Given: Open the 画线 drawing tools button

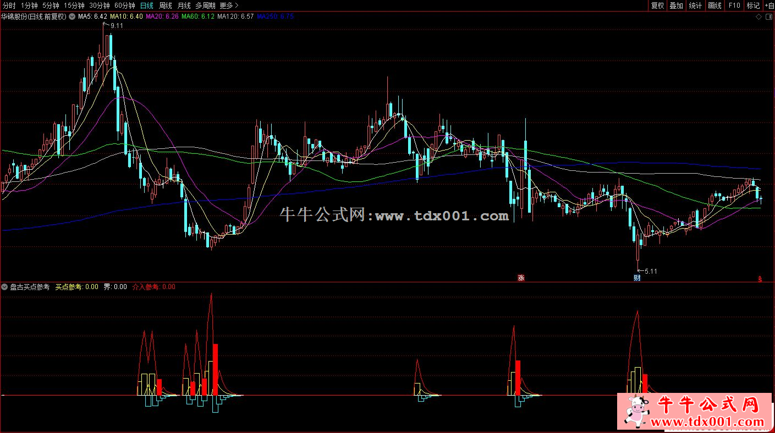Looking at the screenshot, I should coord(714,5).
